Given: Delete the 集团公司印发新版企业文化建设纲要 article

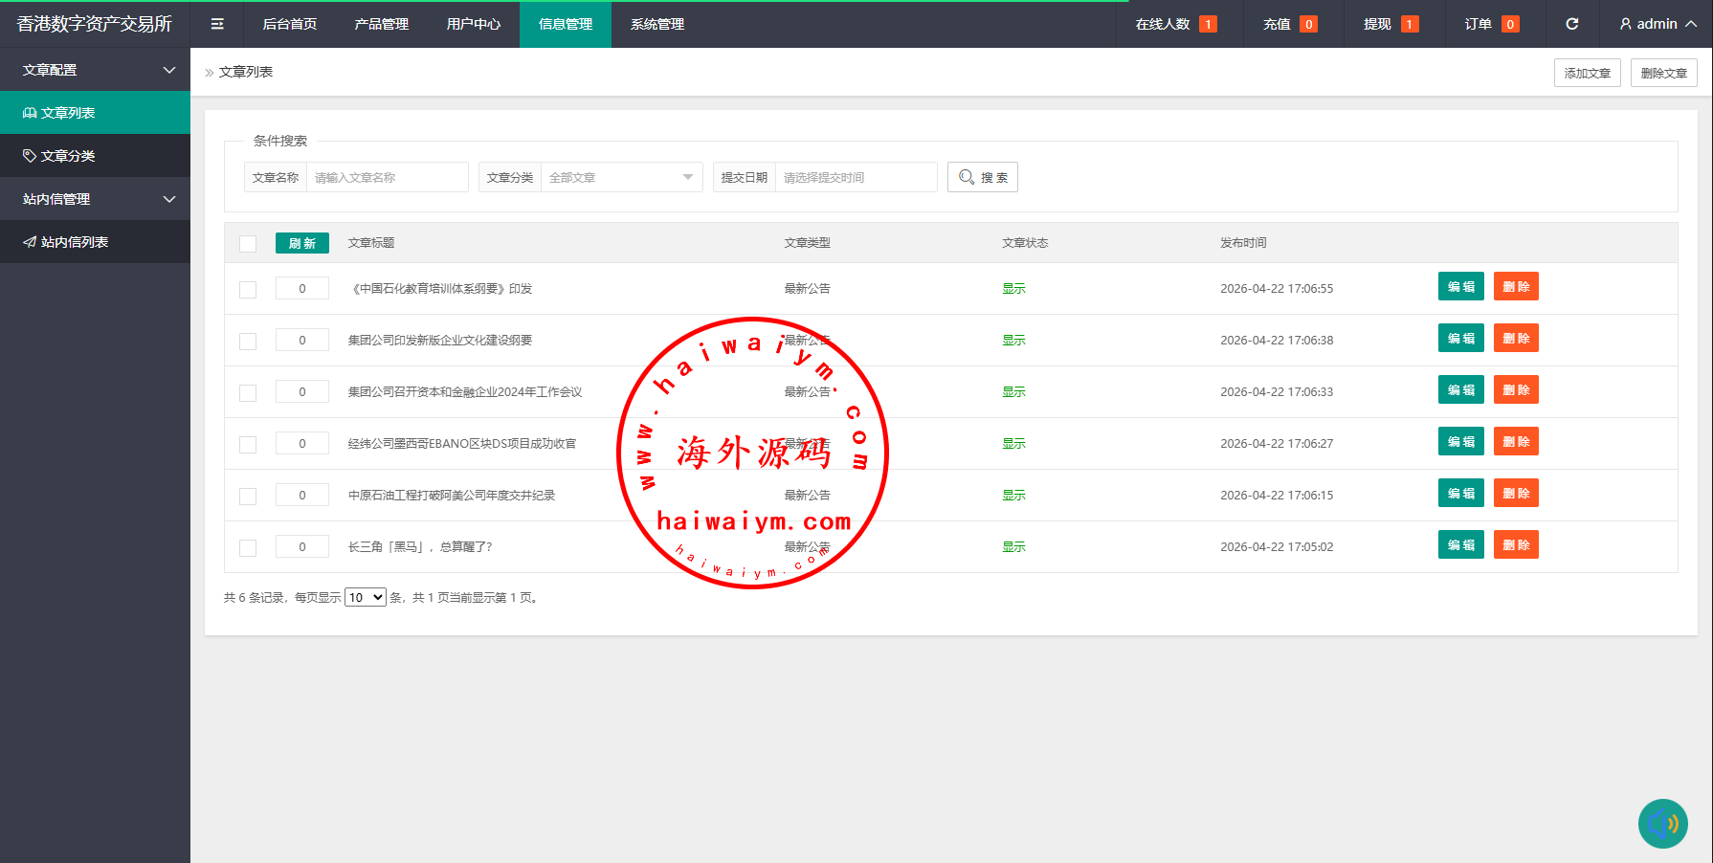Looking at the screenshot, I should 1516,339.
